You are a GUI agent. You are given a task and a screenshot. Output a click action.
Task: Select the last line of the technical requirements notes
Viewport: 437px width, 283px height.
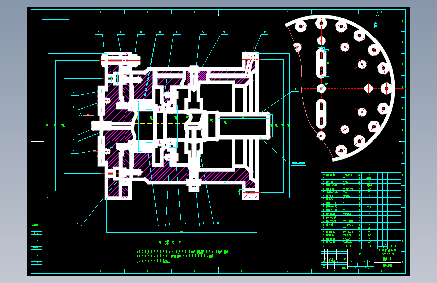click(153, 261)
